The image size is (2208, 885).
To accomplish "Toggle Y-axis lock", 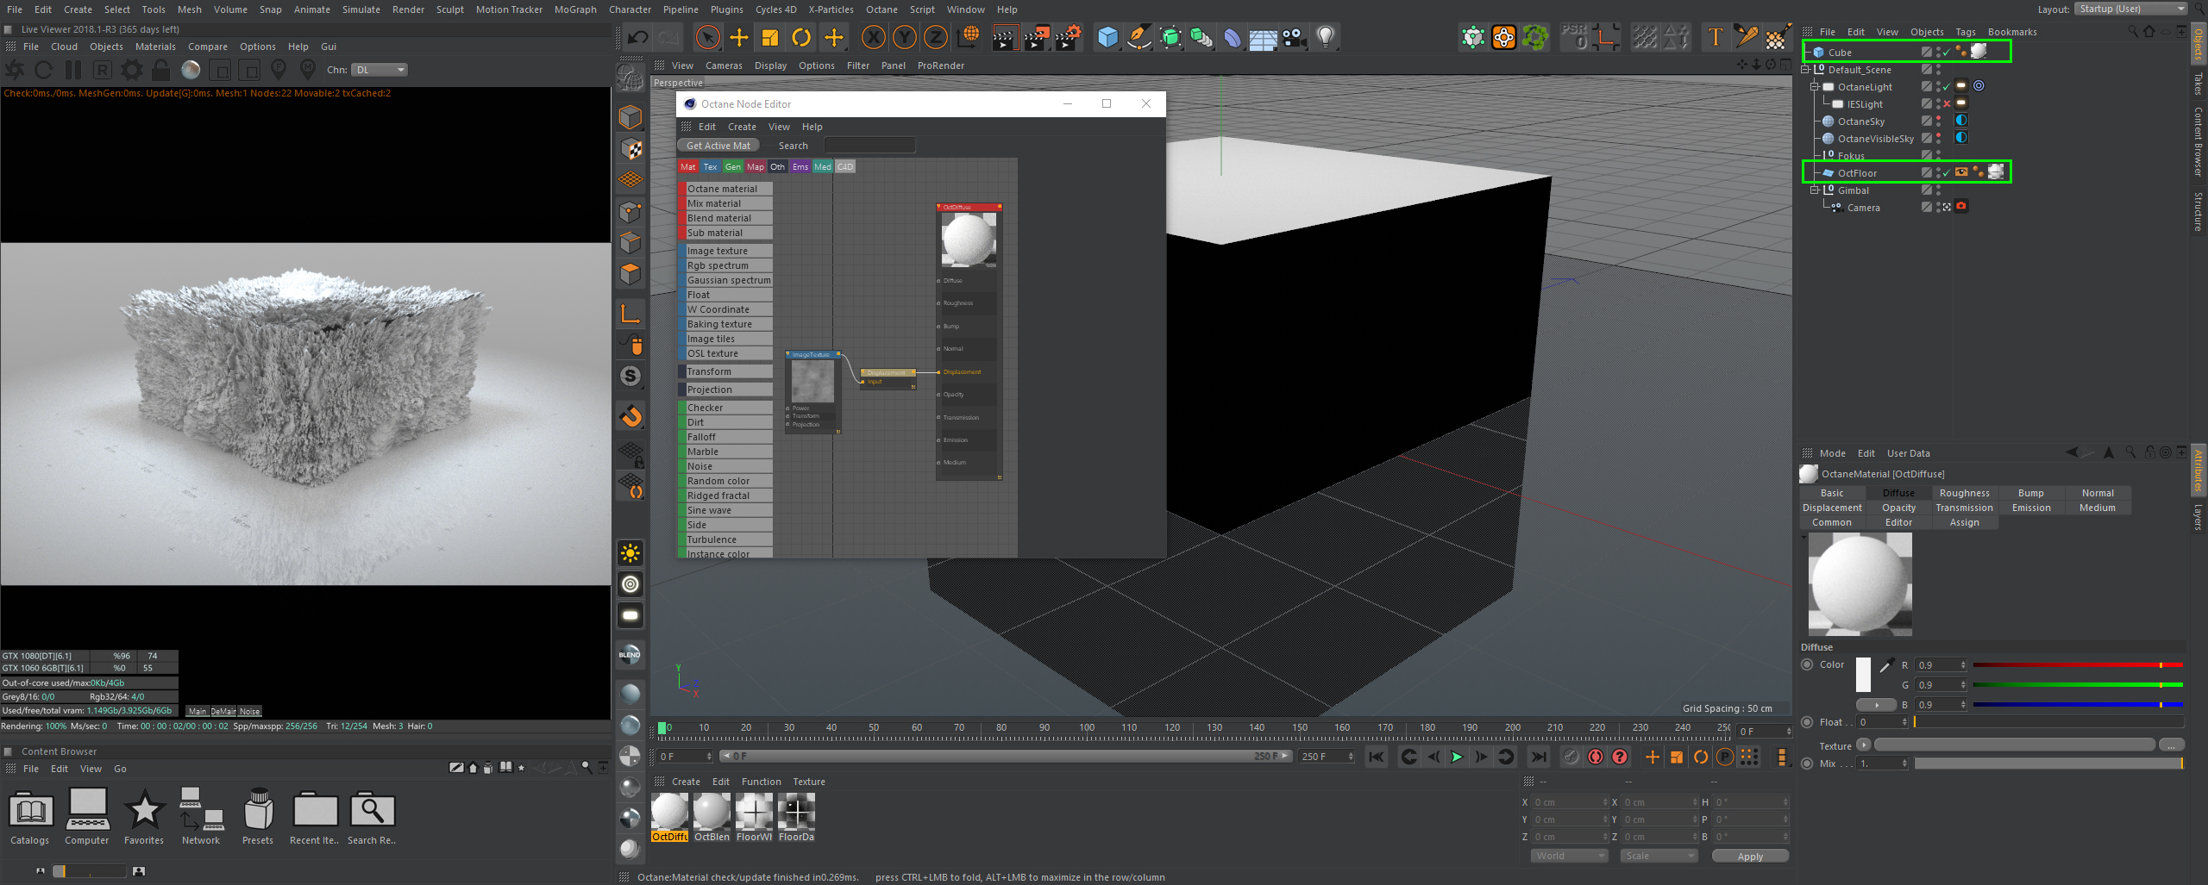I will coord(904,37).
